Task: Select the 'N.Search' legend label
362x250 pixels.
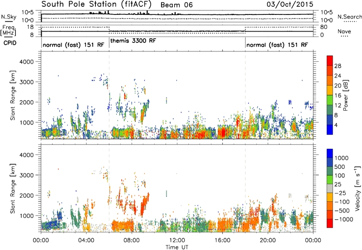Action: (x=349, y=17)
